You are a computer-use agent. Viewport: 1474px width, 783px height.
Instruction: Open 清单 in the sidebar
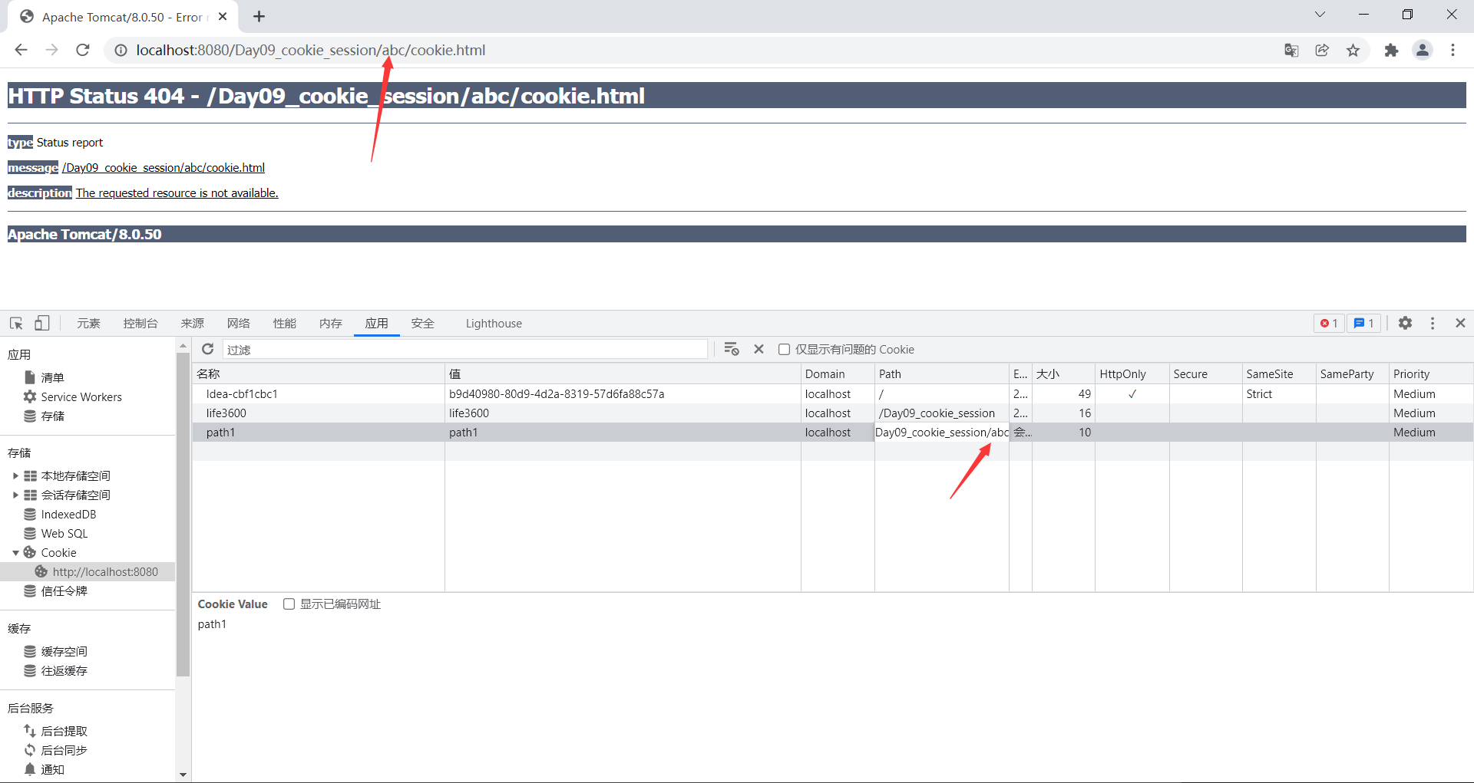point(52,377)
